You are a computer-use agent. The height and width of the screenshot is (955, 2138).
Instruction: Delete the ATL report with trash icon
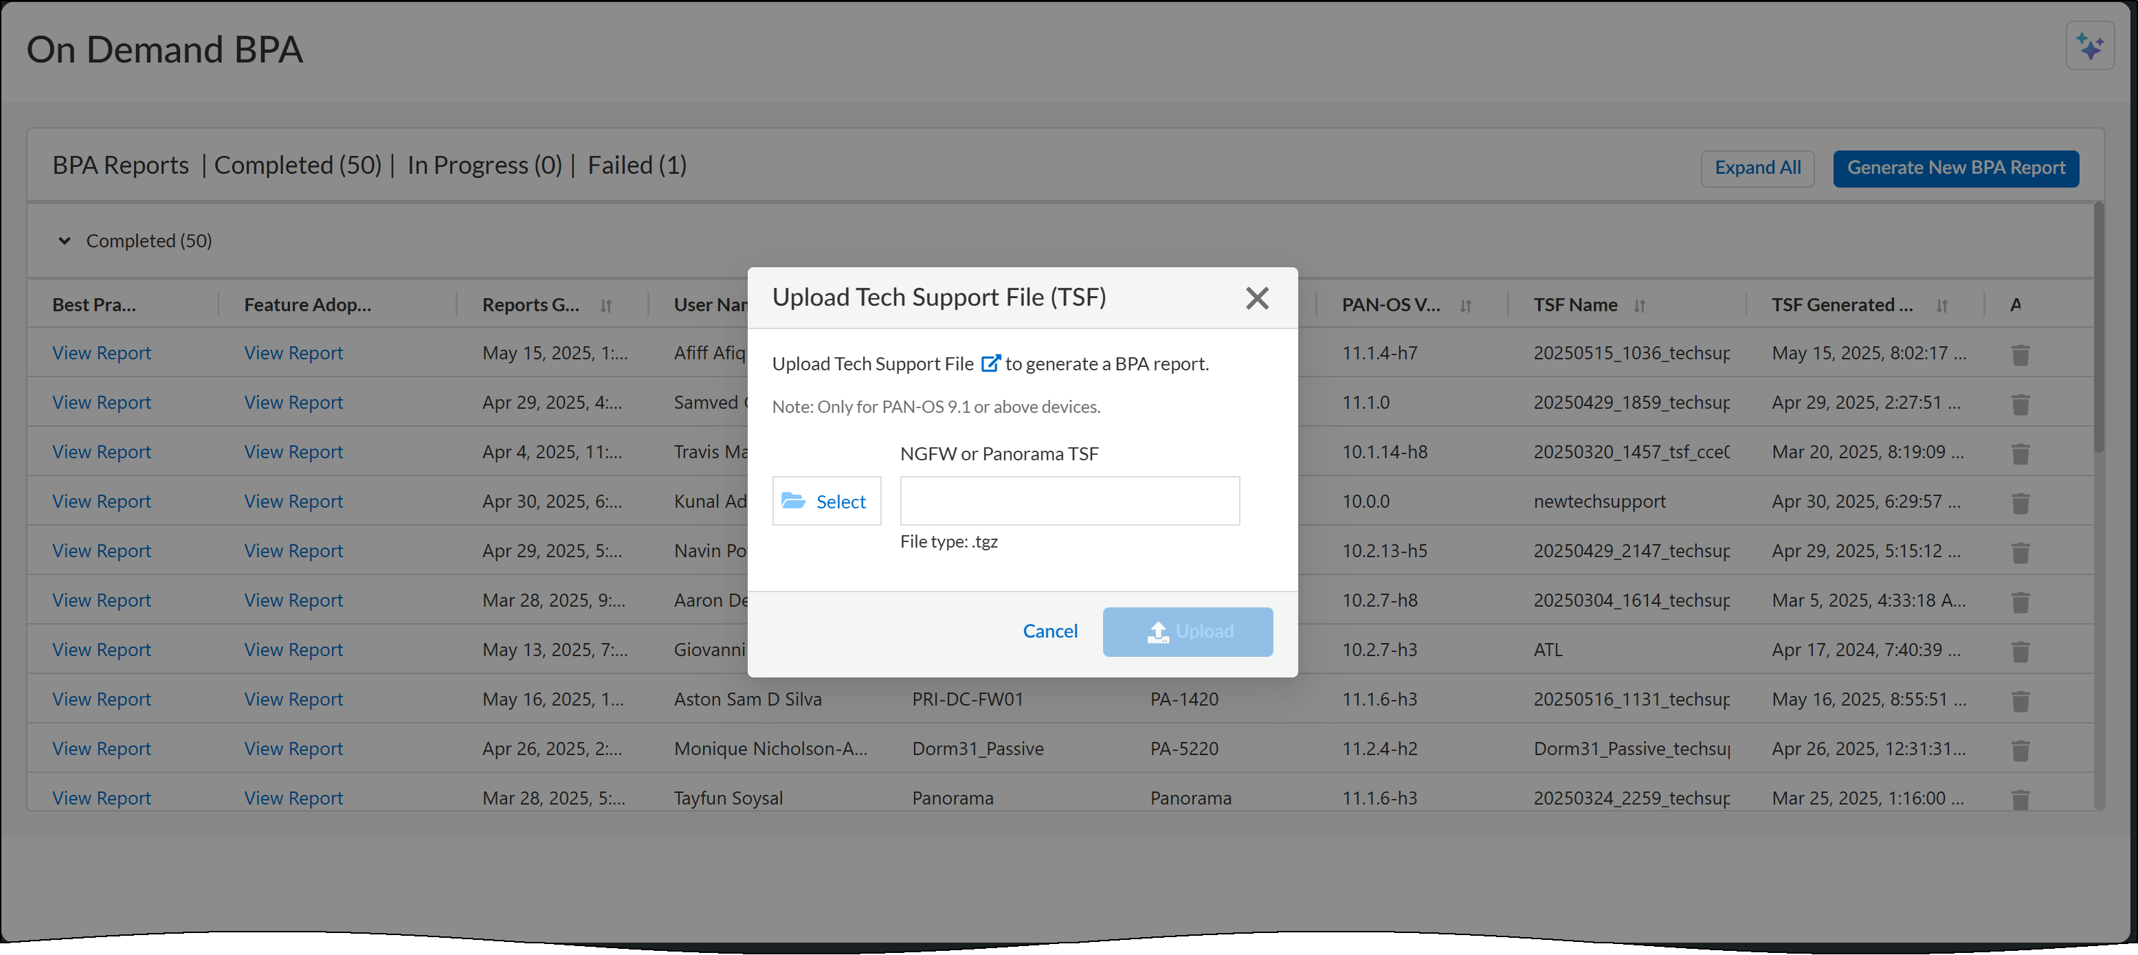pos(2020,652)
